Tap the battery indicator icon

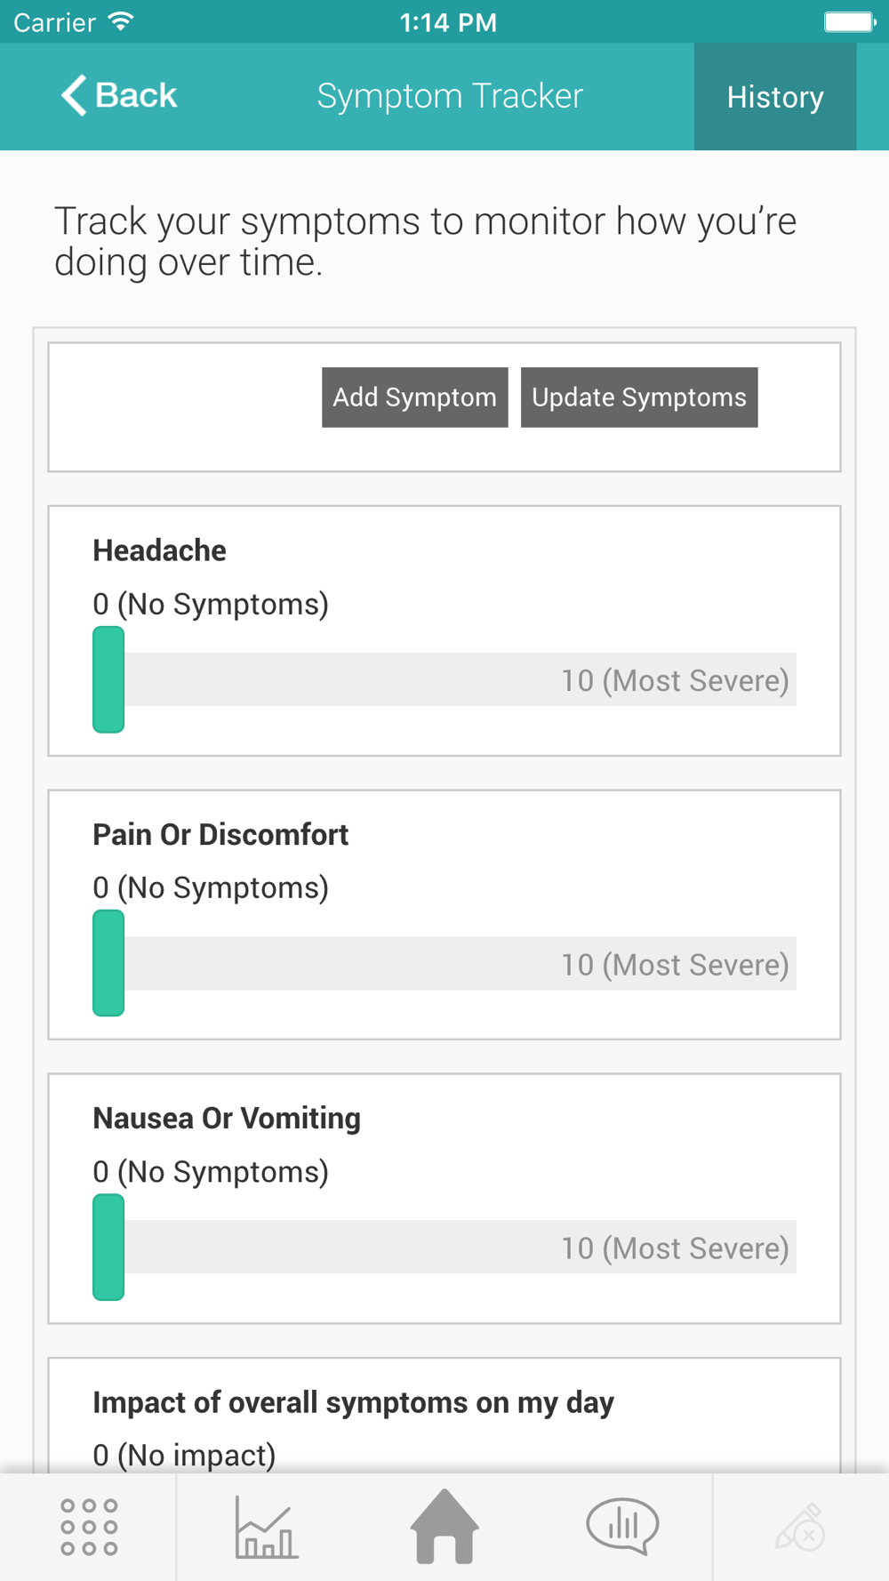[x=850, y=21]
